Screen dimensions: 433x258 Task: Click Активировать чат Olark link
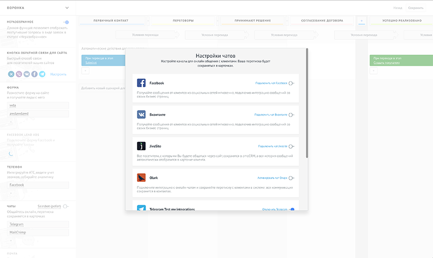[x=272, y=178]
